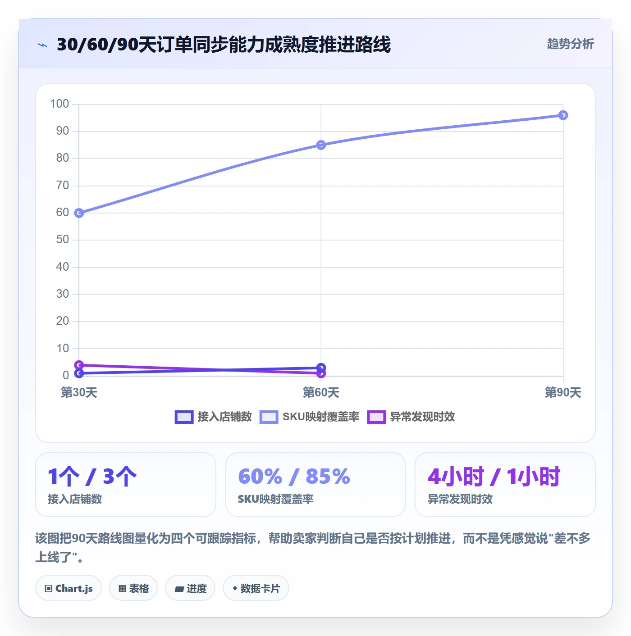Viewport: 631px width, 636px height.
Task: Click the chart title 30/60/90天订单同步能力成熟度推进路线
Action: [x=224, y=45]
